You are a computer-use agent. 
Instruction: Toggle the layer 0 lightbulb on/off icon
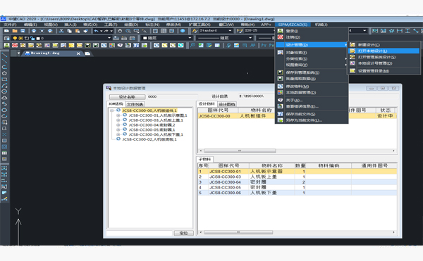[15, 38]
